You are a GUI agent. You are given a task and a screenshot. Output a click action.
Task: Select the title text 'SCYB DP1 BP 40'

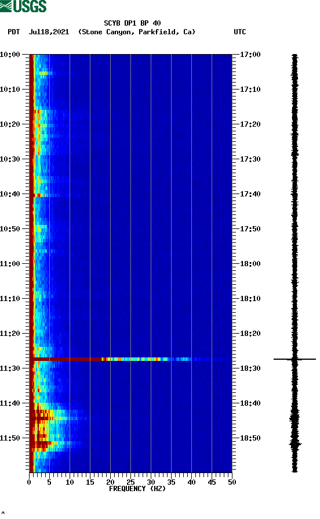click(132, 23)
